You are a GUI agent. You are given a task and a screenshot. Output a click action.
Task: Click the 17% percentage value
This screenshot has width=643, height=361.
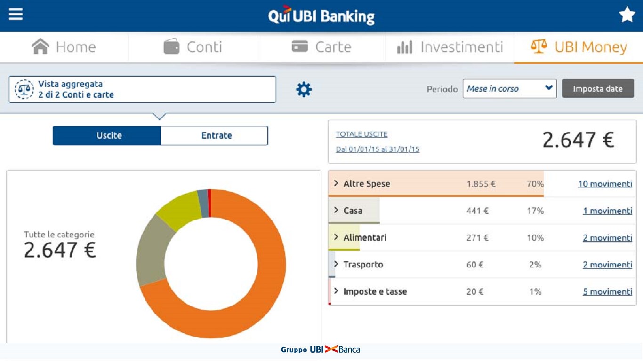pyautogui.click(x=535, y=211)
